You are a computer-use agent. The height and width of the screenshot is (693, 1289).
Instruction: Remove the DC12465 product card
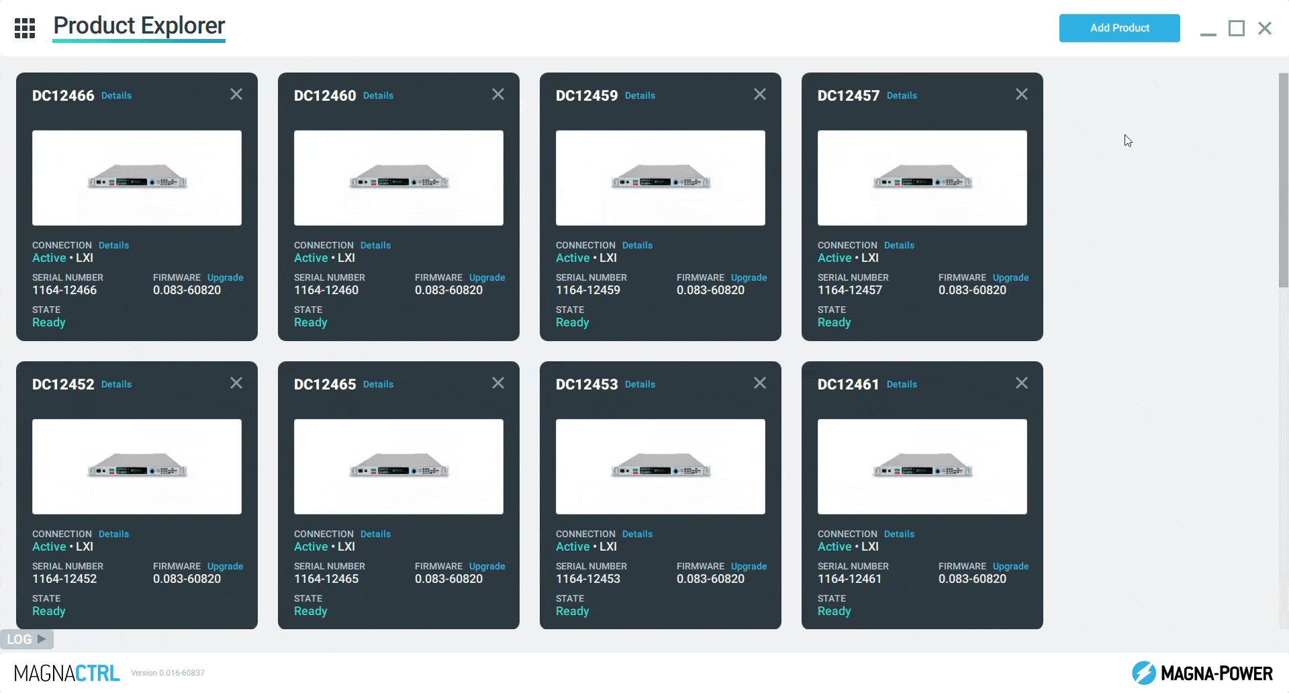click(498, 383)
